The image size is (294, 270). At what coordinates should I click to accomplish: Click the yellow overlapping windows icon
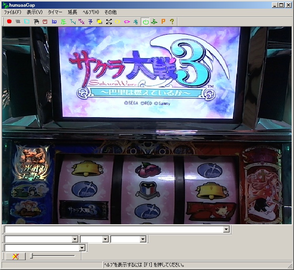[100, 22]
